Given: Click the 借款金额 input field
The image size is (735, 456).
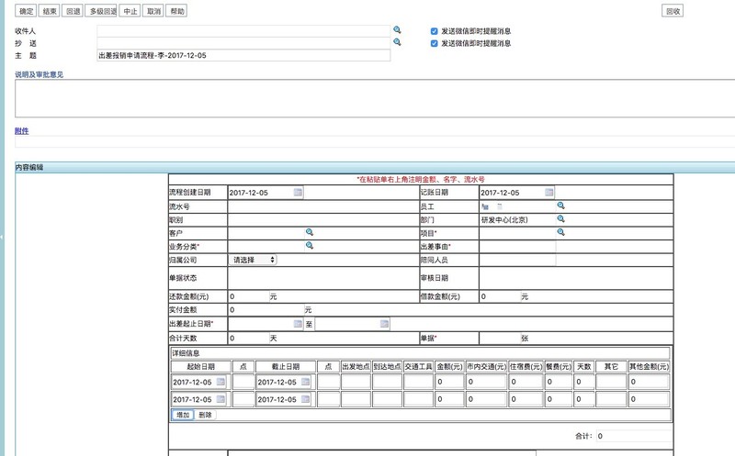Looking at the screenshot, I should tap(500, 296).
